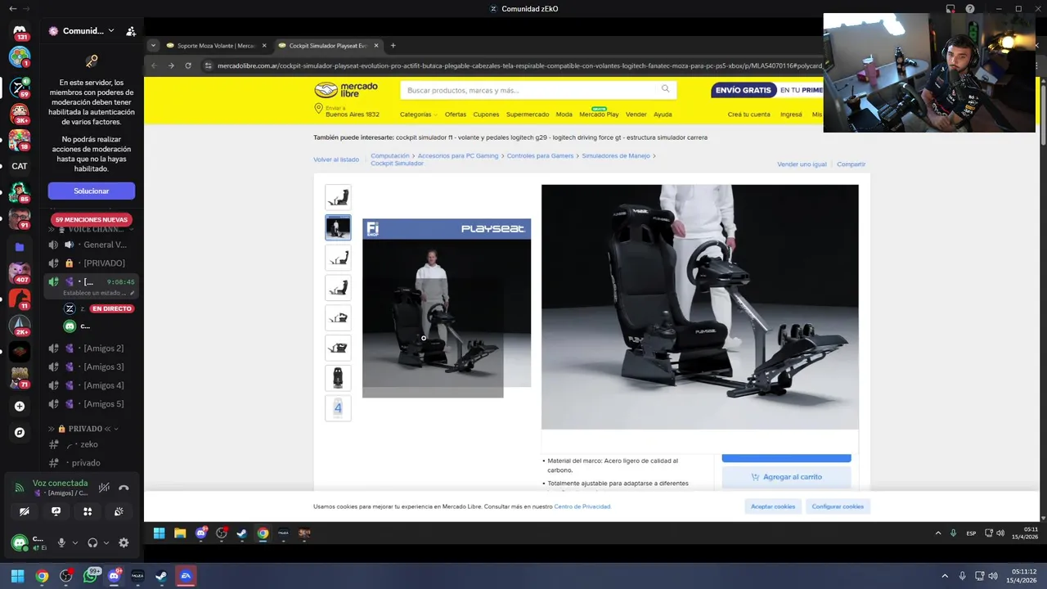Viewport: 1047px width, 589px height.
Task: Jump to 59 menciones nuevas
Action: (x=92, y=219)
